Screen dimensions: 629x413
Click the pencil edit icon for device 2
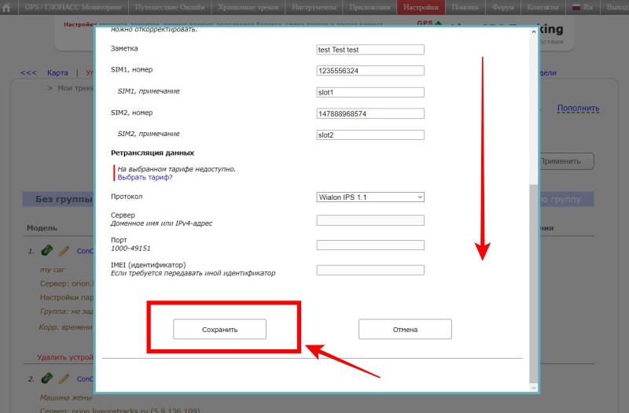pos(64,378)
